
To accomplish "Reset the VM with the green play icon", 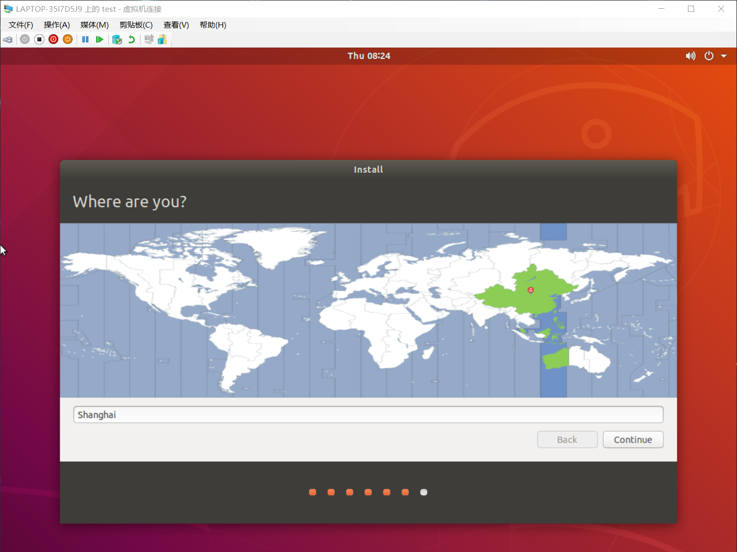I will click(100, 39).
